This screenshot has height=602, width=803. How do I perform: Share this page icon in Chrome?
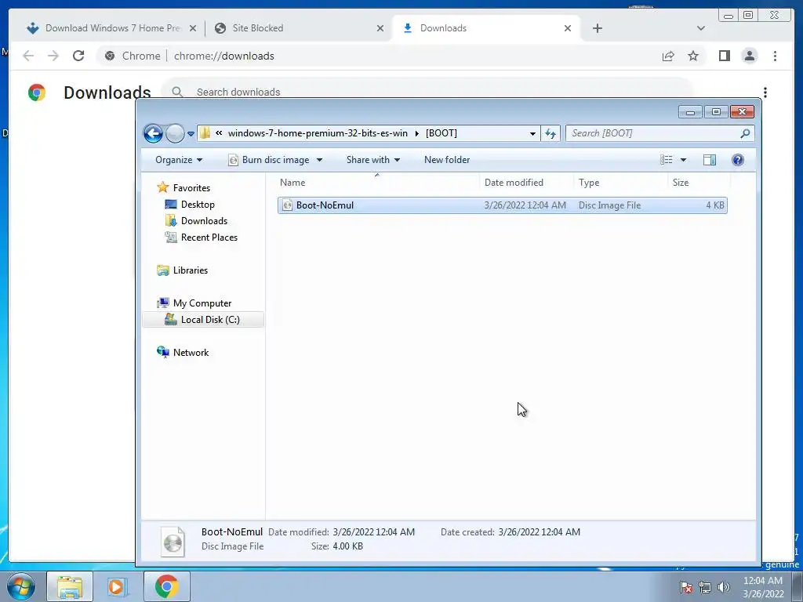668,56
